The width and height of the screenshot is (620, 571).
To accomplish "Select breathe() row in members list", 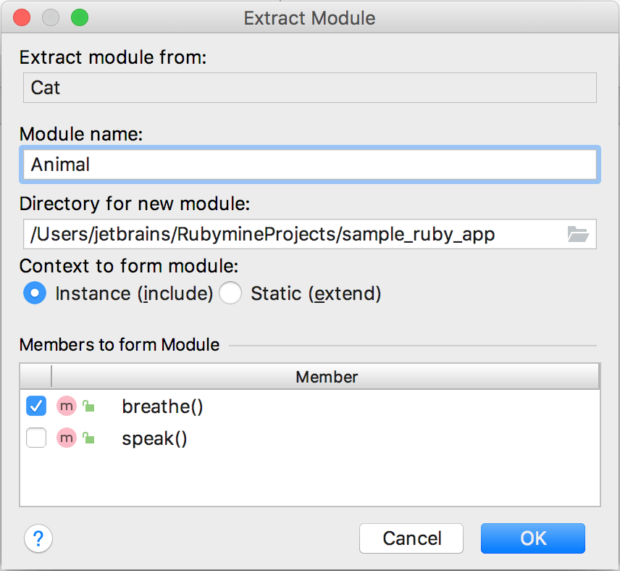I will pos(162,406).
